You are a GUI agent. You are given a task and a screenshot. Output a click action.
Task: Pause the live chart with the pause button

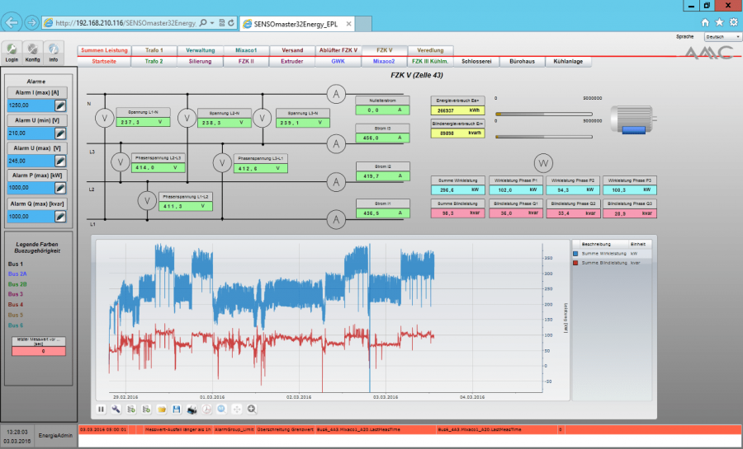pos(102,409)
